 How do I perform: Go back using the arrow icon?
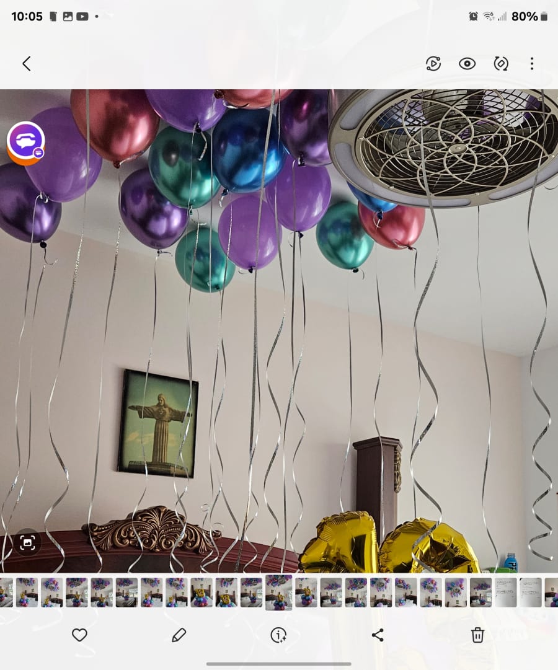point(27,64)
